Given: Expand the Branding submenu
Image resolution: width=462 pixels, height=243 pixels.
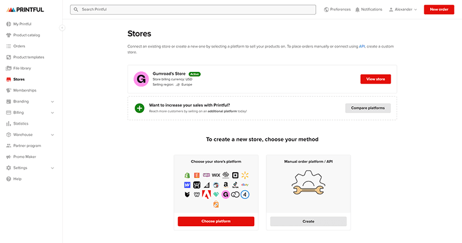Looking at the screenshot, I should click(52, 101).
